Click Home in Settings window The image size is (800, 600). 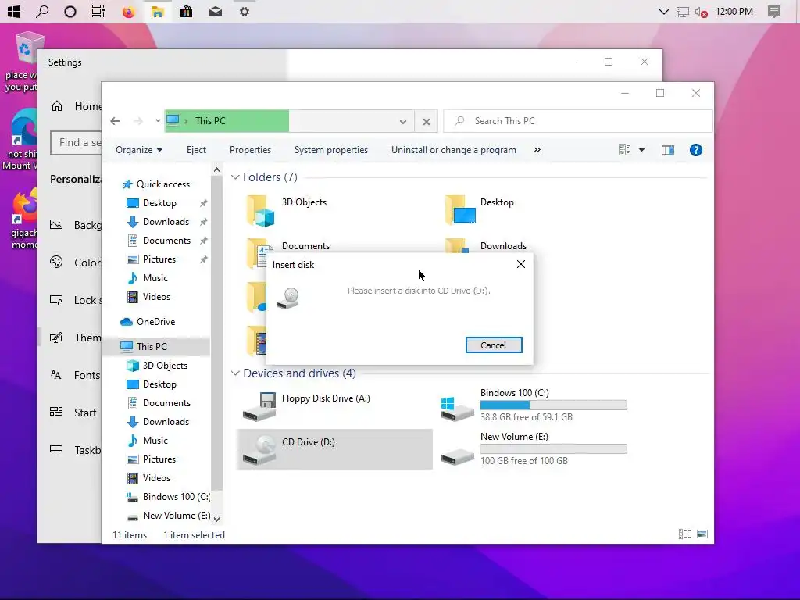(x=77, y=106)
